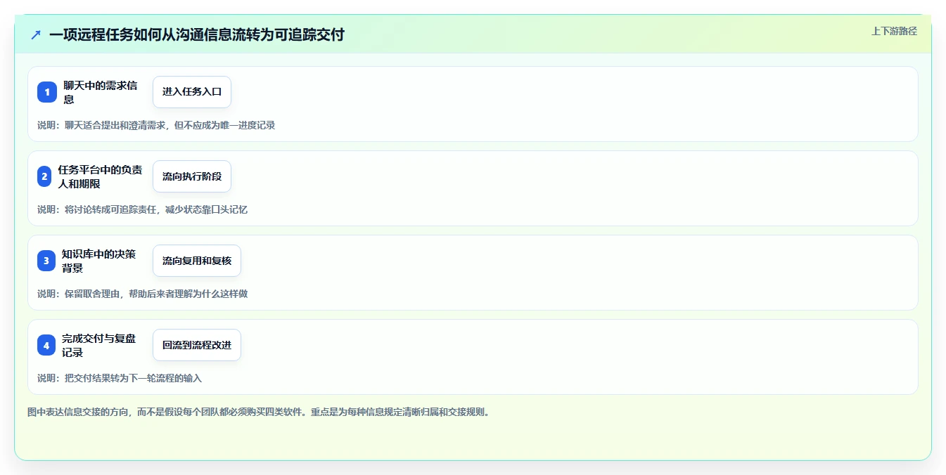This screenshot has width=946, height=475.
Task: Click the step 1 number badge
Action: tap(47, 92)
